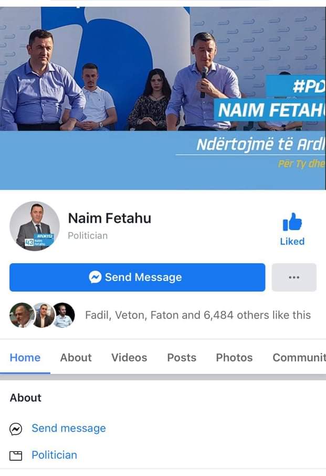
Task: Open the three-dots more options button
Action: pyautogui.click(x=294, y=277)
